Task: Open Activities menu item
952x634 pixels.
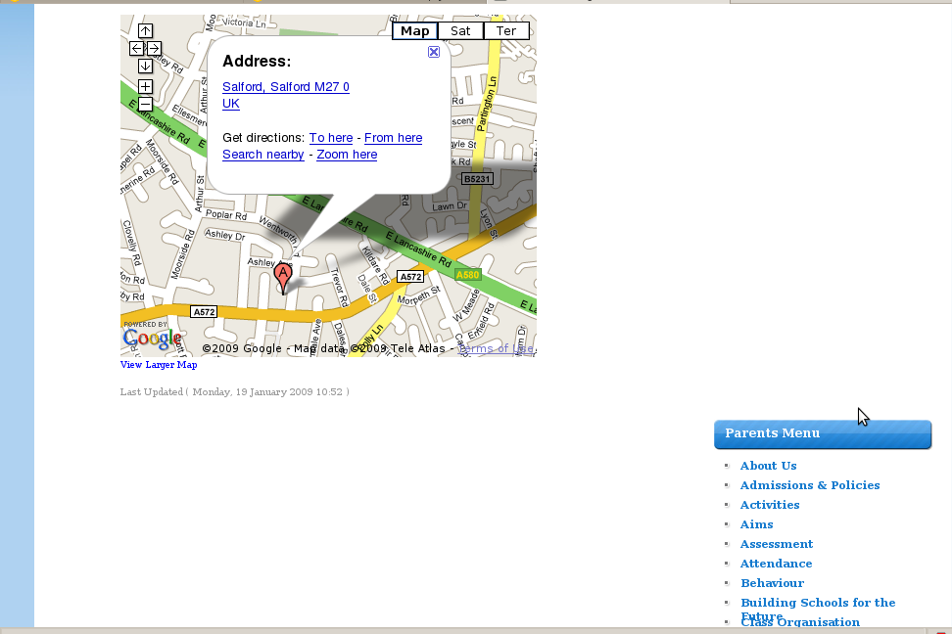Action: (770, 505)
